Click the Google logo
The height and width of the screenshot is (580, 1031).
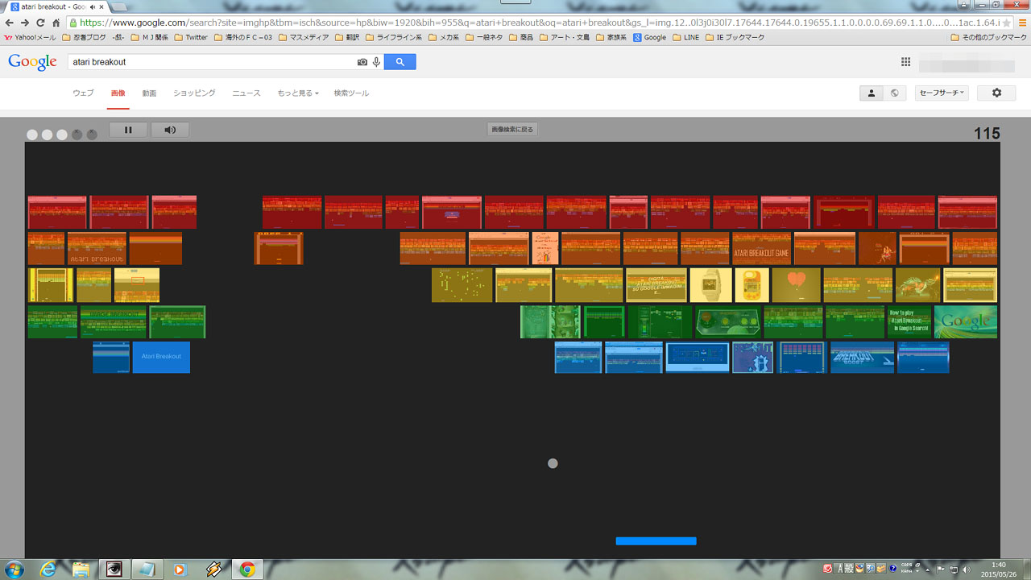pos(32,62)
